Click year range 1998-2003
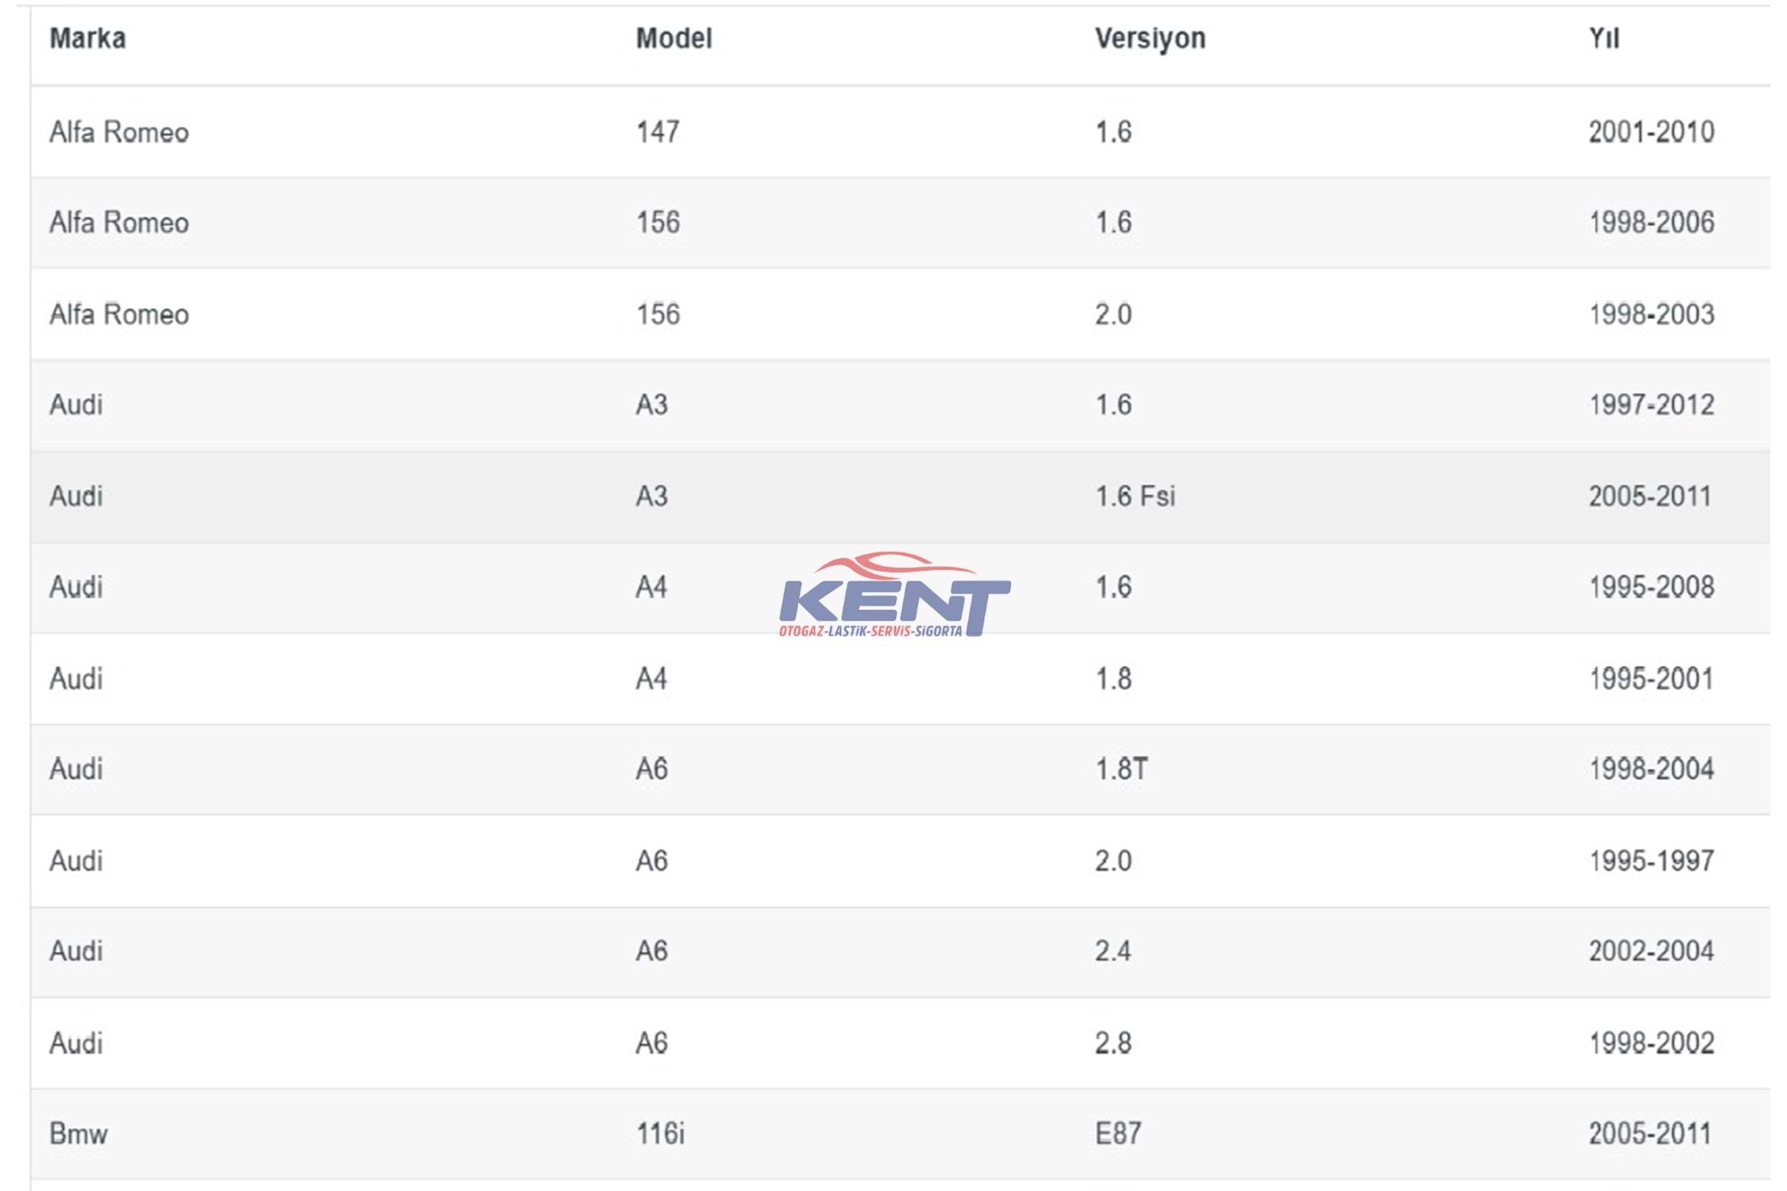Image resolution: width=1787 pixels, height=1191 pixels. click(x=1651, y=314)
